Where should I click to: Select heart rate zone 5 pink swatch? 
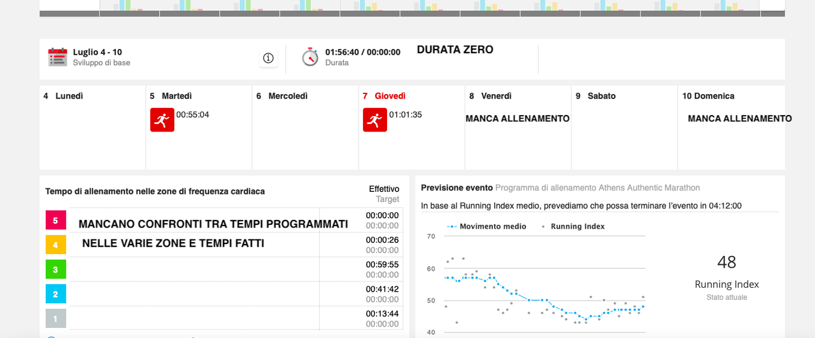tap(55, 220)
